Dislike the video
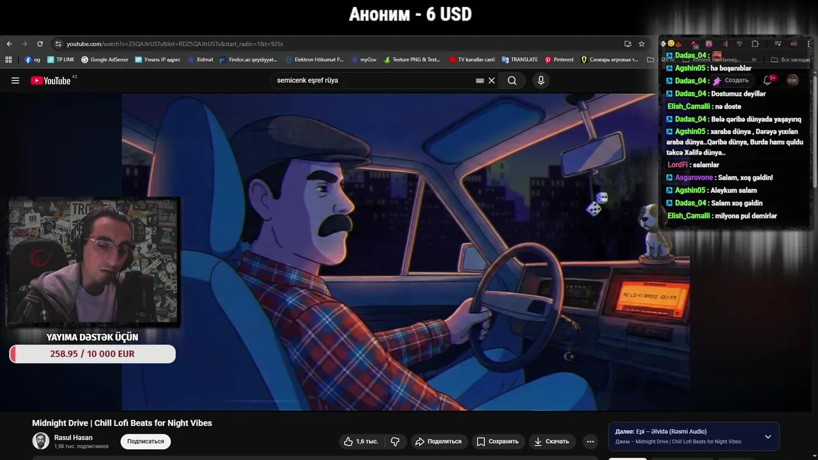The height and width of the screenshot is (460, 818). click(395, 441)
